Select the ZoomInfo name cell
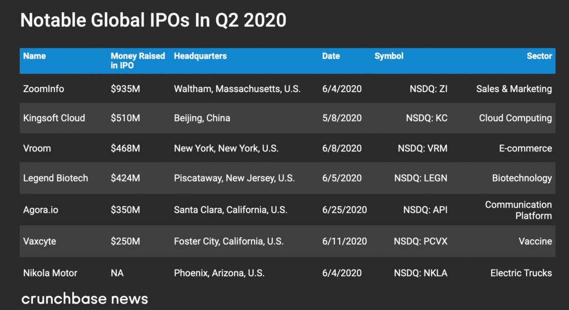Screen dimensions: 569x310 [43, 88]
